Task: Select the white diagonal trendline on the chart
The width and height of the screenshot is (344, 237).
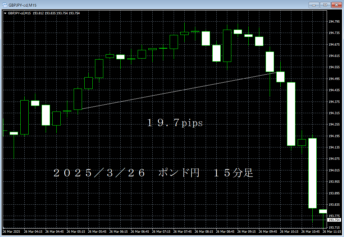Action: coord(179,91)
